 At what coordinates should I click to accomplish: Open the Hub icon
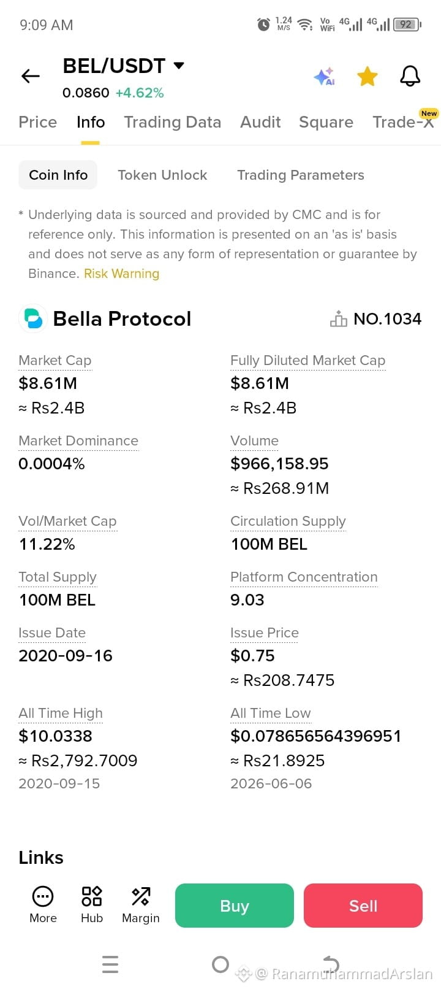click(92, 905)
